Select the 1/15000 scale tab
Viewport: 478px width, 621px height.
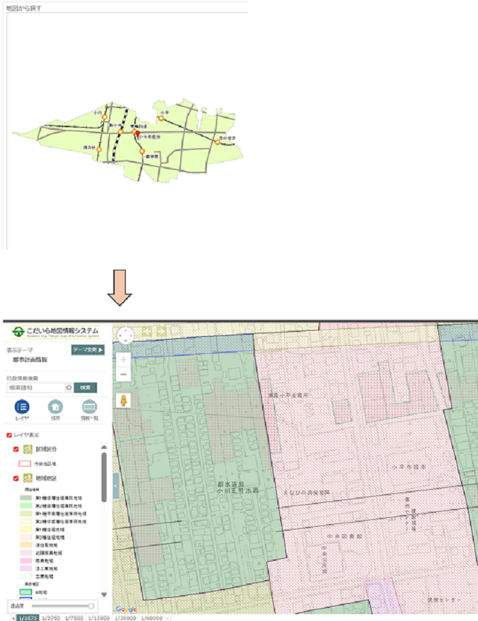click(98, 617)
